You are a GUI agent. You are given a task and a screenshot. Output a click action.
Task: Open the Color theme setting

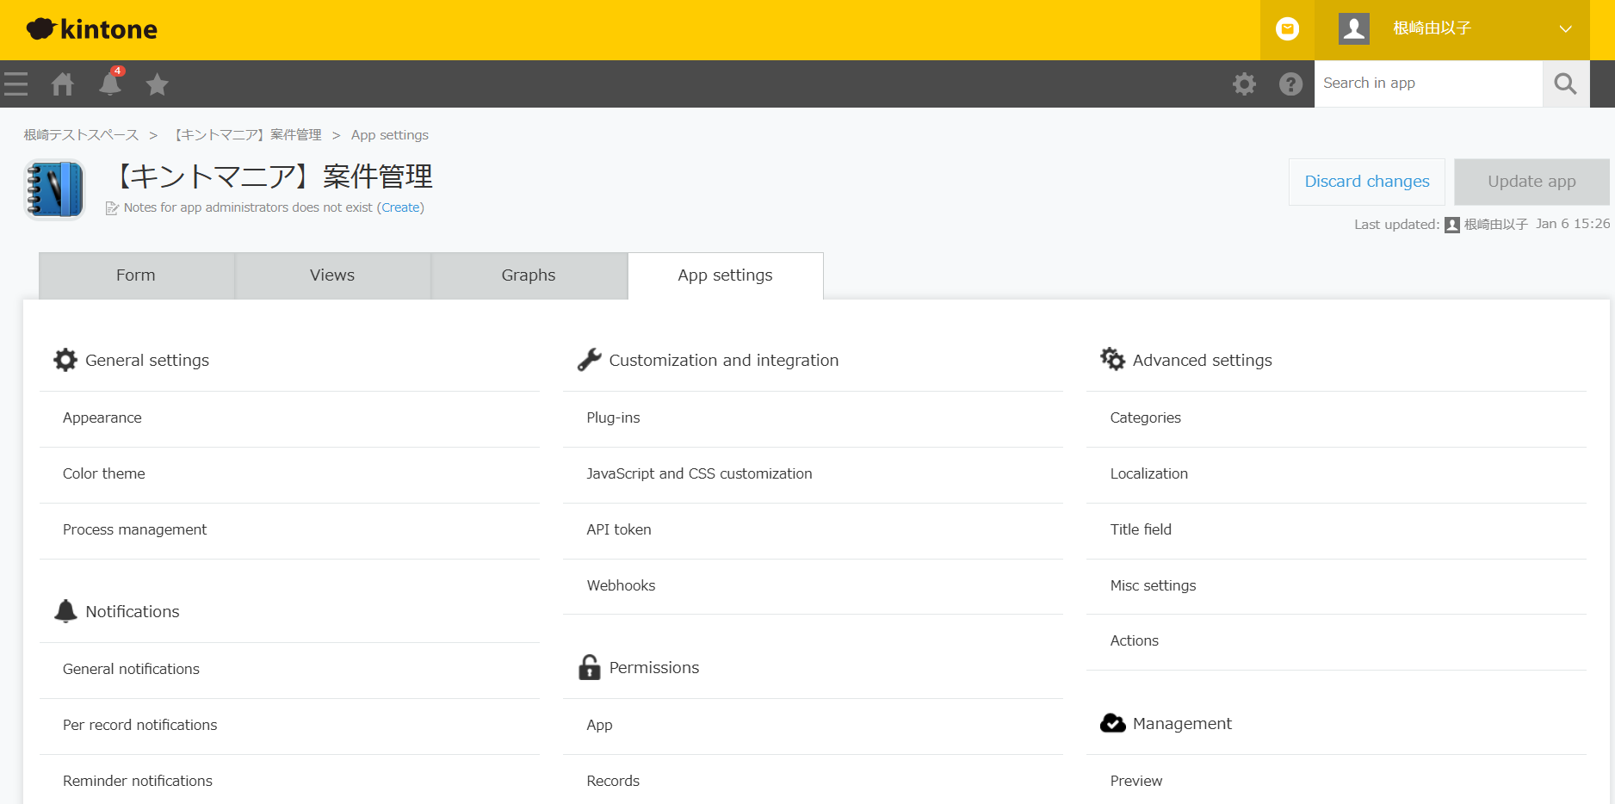pos(104,473)
